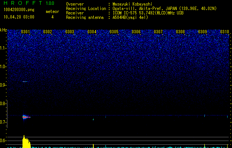Click the Ogata-vill. Akita-Pref. JAPAN location text
Screen dimensions: 232x148
pyautogui.click(x=165, y=9)
